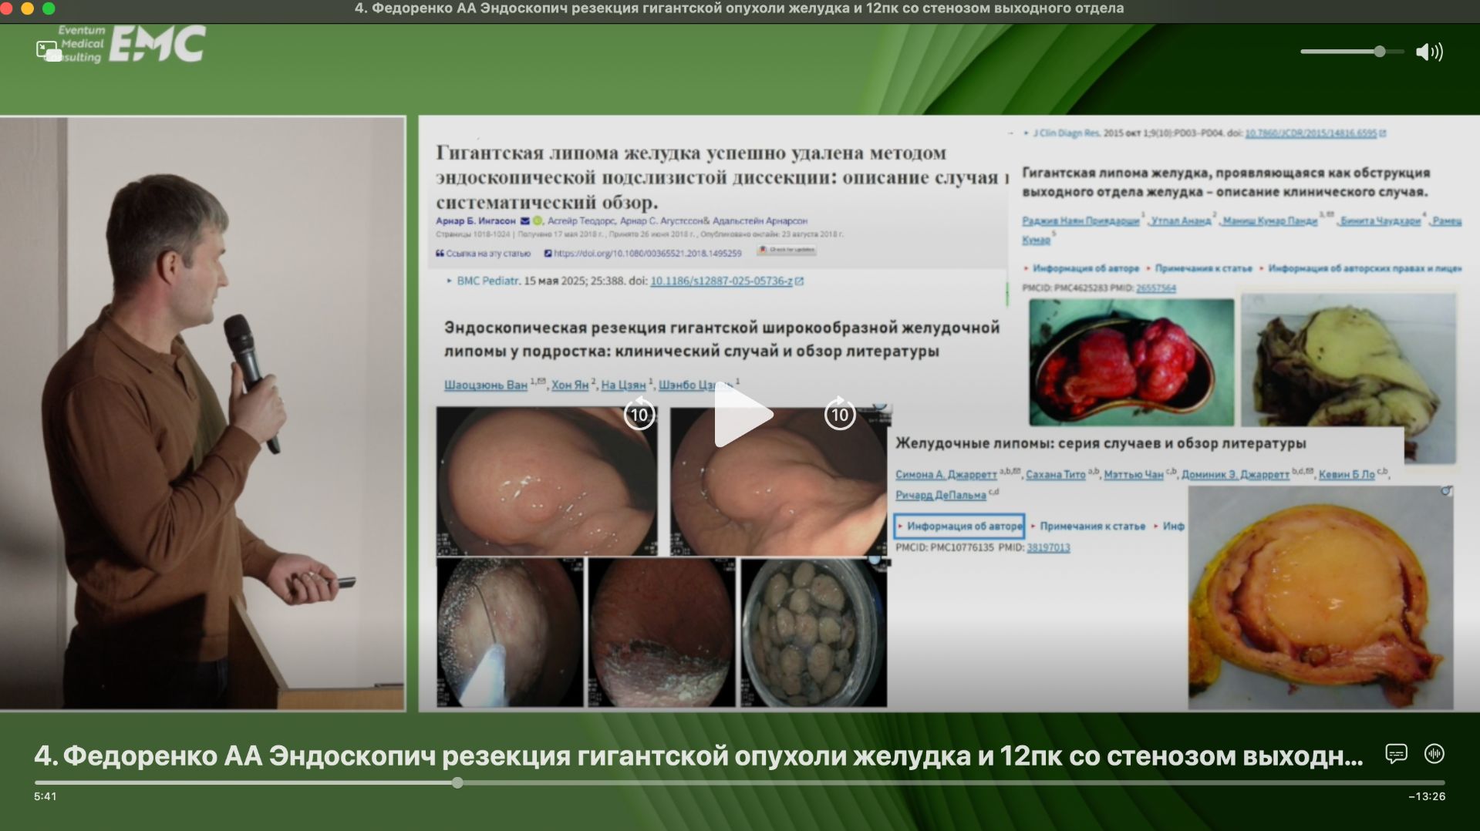Image resolution: width=1480 pixels, height=831 pixels.
Task: Click the skip forward 10 seconds icon
Action: pos(840,414)
